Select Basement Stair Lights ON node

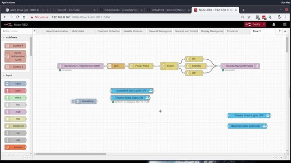247,126
